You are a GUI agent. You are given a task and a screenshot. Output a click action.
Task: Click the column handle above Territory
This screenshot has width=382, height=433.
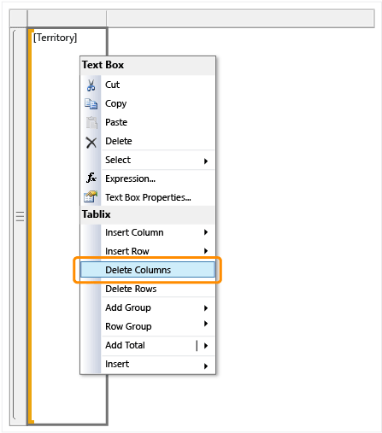pyautogui.click(x=67, y=18)
